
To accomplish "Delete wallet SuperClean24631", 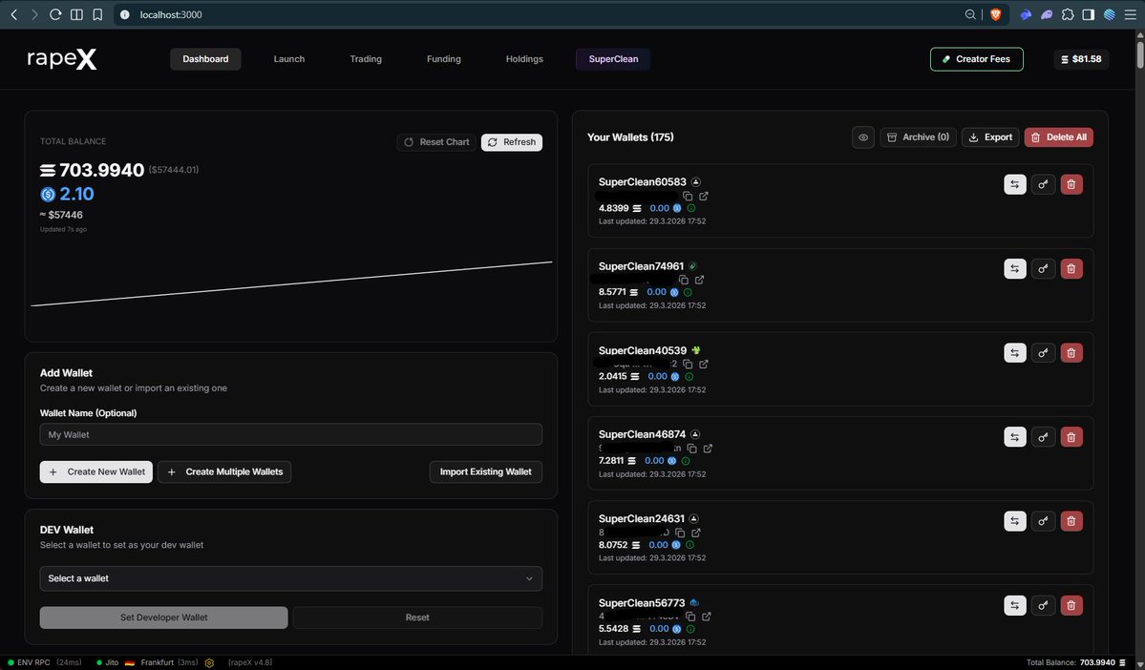I will pos(1071,521).
